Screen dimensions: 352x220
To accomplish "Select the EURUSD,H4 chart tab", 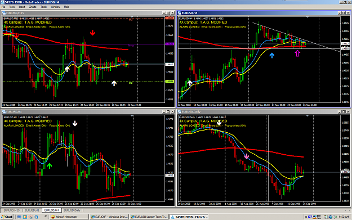I will pyautogui.click(x=51, y=210).
